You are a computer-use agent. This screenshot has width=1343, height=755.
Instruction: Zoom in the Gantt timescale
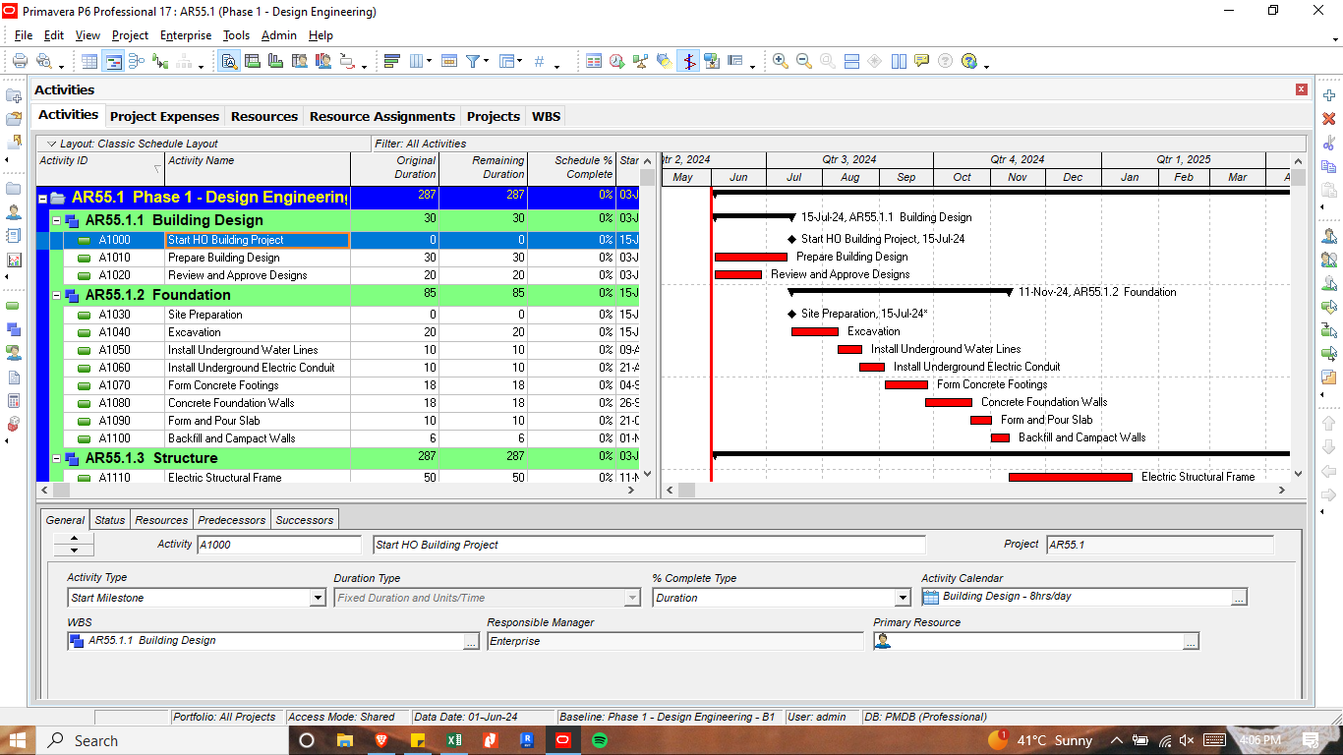coord(781,61)
